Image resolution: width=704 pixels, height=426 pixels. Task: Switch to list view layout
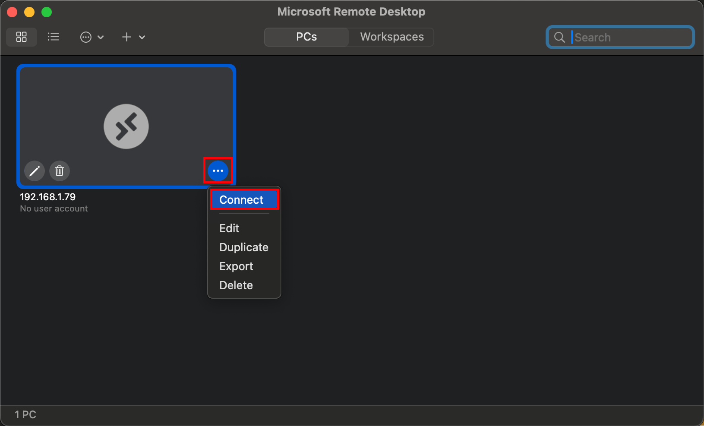point(53,37)
